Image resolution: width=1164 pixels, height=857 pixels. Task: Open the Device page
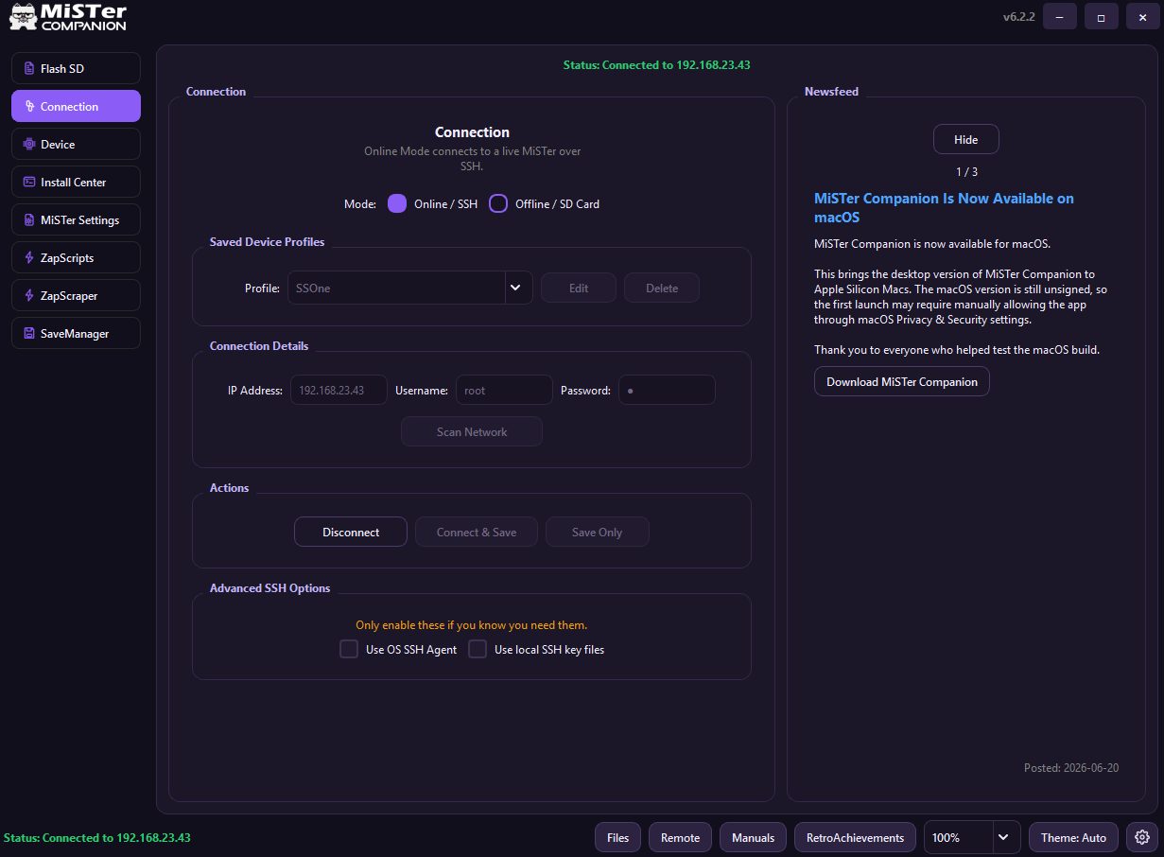tap(76, 144)
